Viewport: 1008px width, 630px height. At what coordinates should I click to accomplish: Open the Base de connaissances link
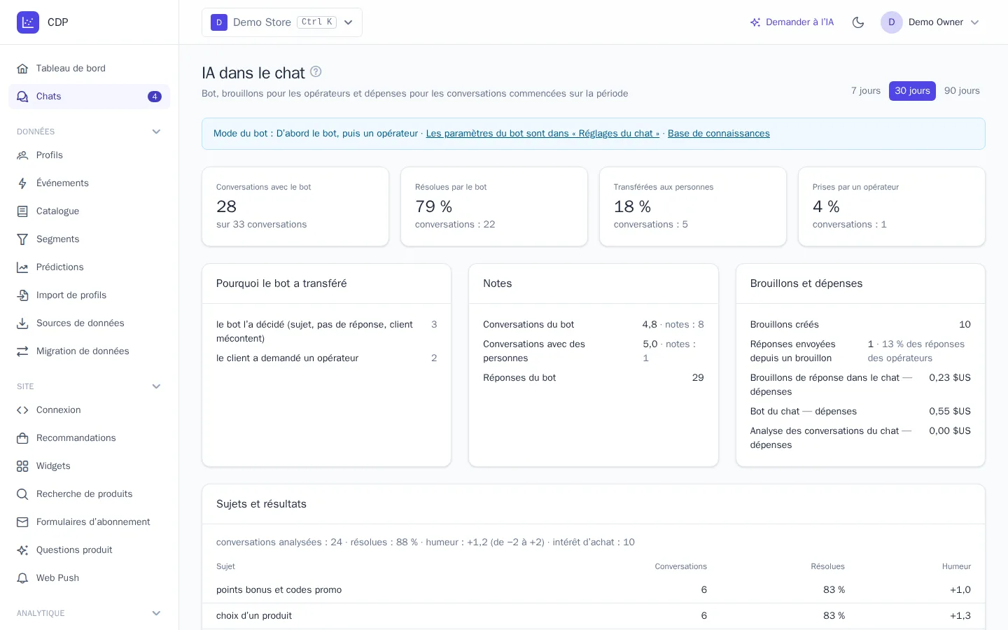coord(719,134)
